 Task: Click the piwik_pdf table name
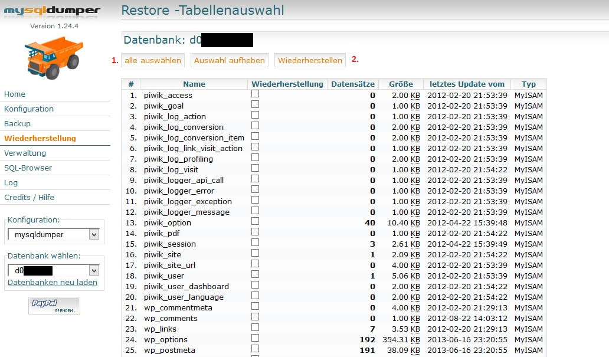(162, 233)
